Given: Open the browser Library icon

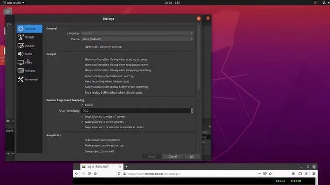Looking at the screenshot, I should 294,174.
